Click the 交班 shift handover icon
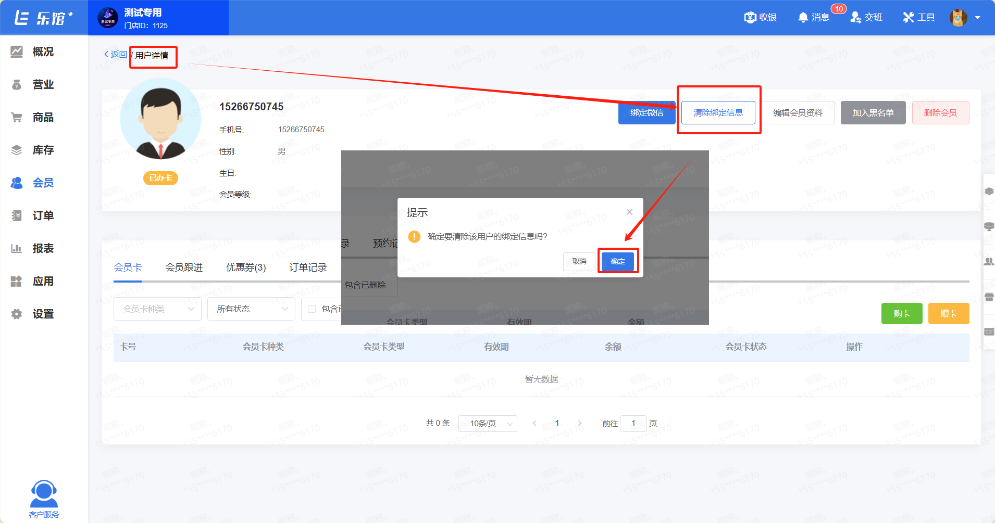995x523 pixels. 855,18
